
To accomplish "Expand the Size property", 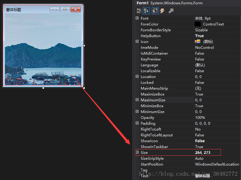I will [137, 152].
